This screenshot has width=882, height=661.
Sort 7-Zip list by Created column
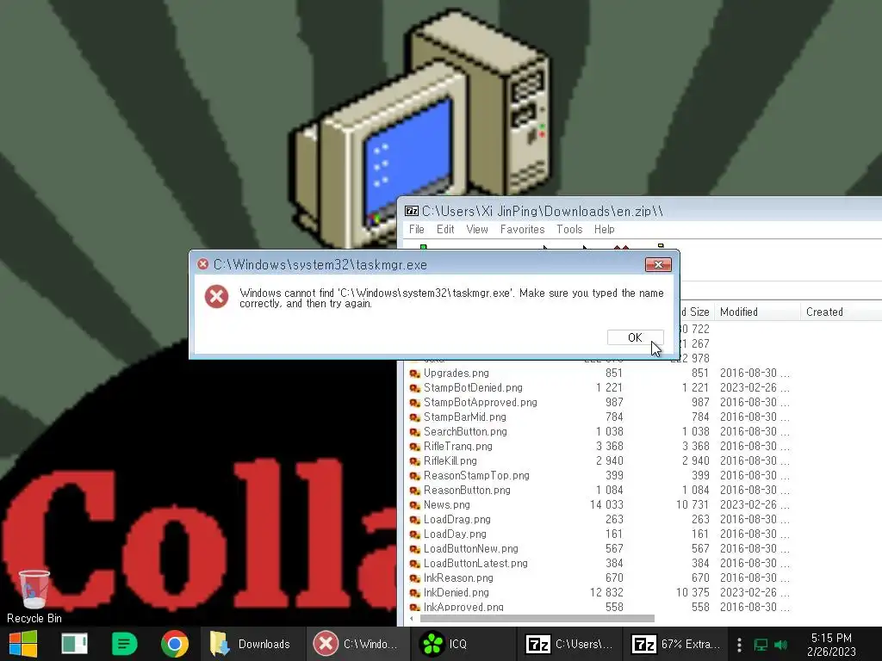click(x=824, y=312)
